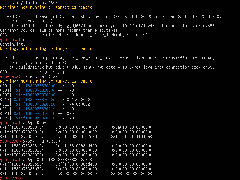
Task: Click the empty gdb-peda prompt at bottom
Action: tap(11, 178)
